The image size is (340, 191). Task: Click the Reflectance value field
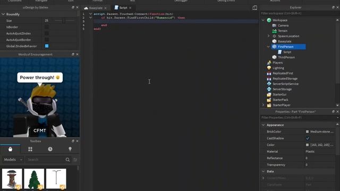[x=320, y=158]
